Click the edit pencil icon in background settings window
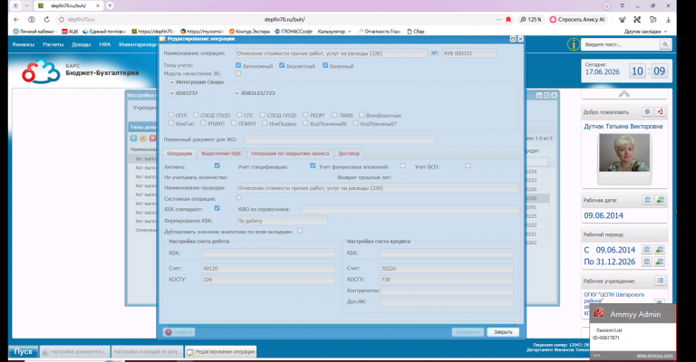 [x=143, y=138]
